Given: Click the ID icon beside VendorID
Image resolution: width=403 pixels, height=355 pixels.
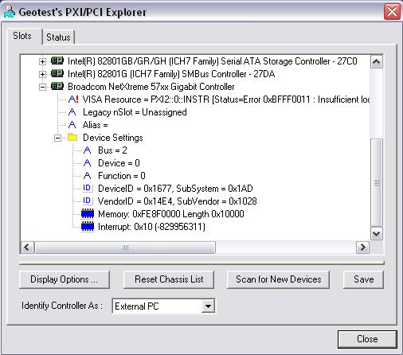Looking at the screenshot, I should [88, 201].
